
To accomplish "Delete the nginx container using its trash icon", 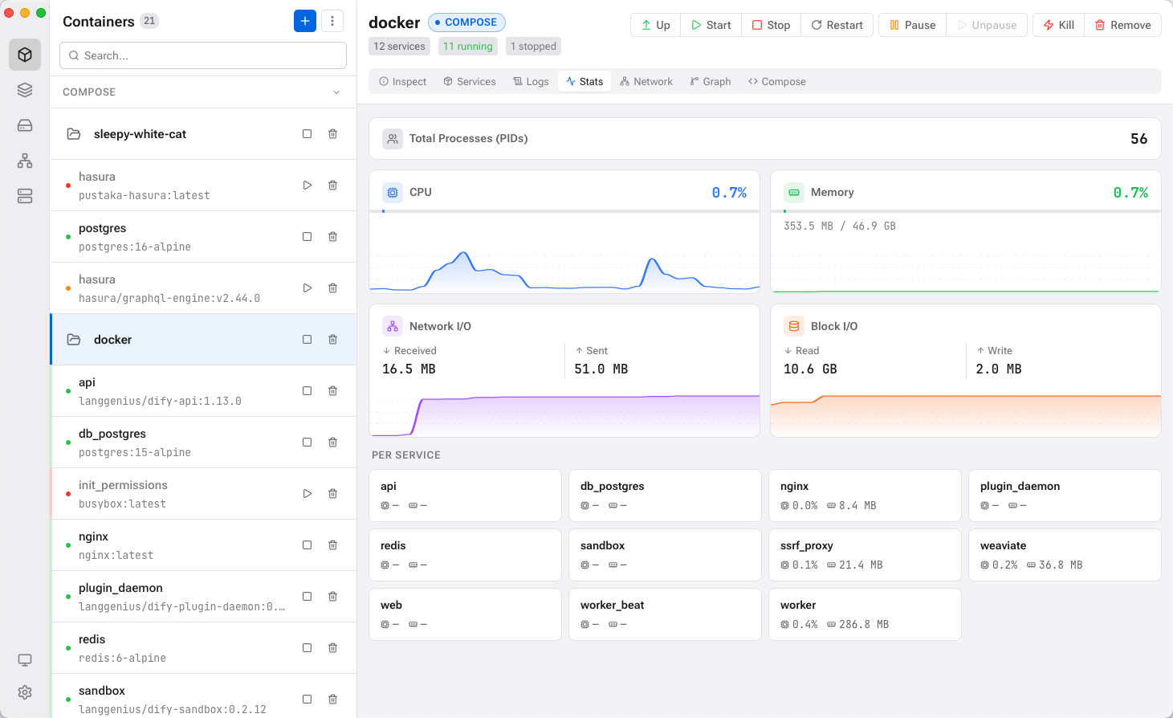I will point(332,545).
